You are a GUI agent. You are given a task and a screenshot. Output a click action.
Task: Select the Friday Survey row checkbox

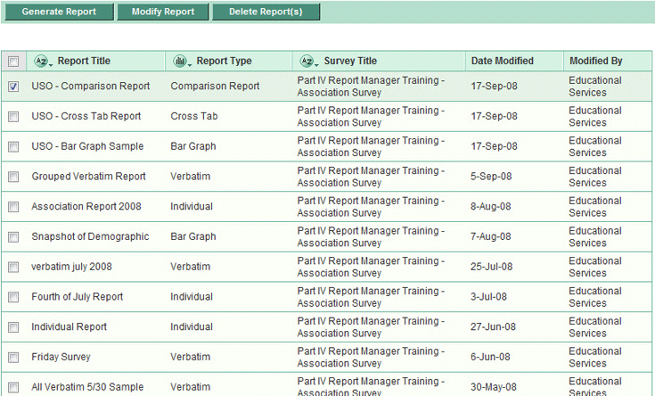tap(13, 357)
